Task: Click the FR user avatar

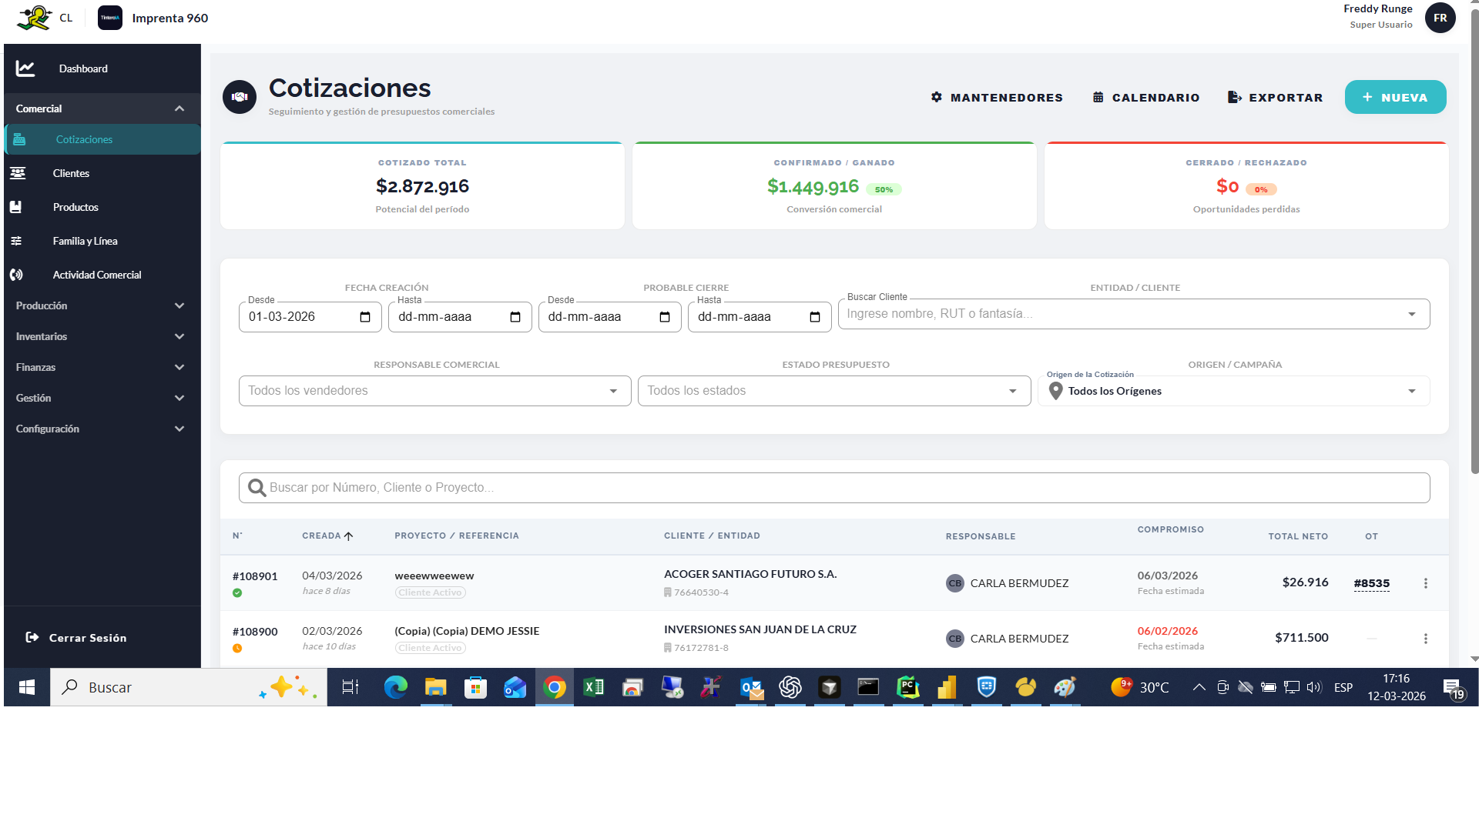Action: point(1440,18)
